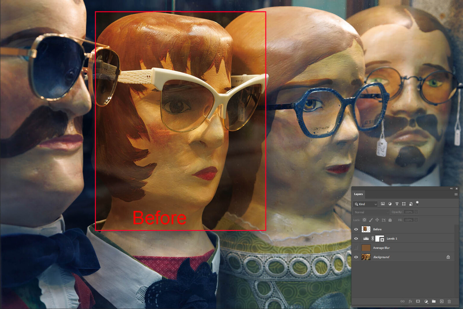463x309 pixels.
Task: Open the Layers panel menu
Action: (456, 194)
